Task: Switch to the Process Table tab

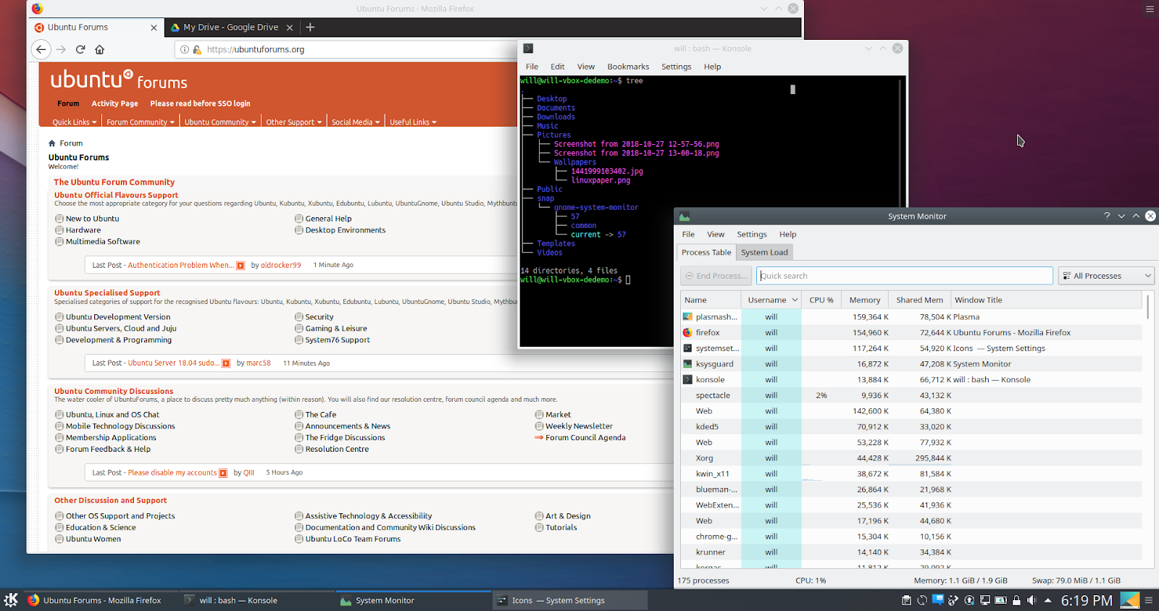Action: click(706, 253)
